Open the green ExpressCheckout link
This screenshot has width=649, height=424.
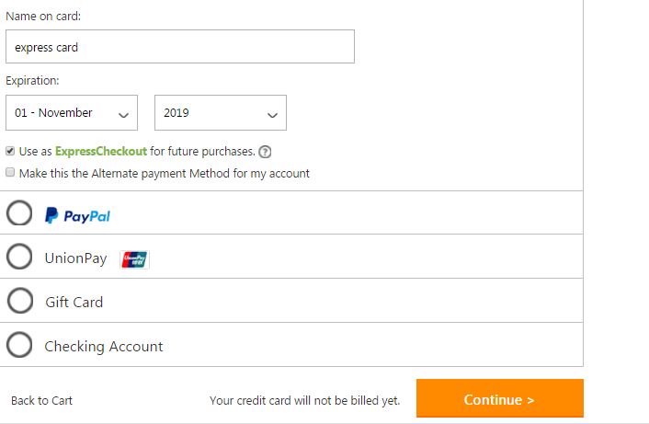tap(101, 153)
